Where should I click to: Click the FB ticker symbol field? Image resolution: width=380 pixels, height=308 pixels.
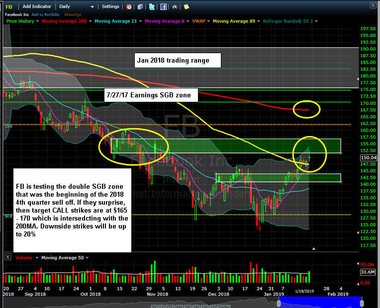(9, 7)
